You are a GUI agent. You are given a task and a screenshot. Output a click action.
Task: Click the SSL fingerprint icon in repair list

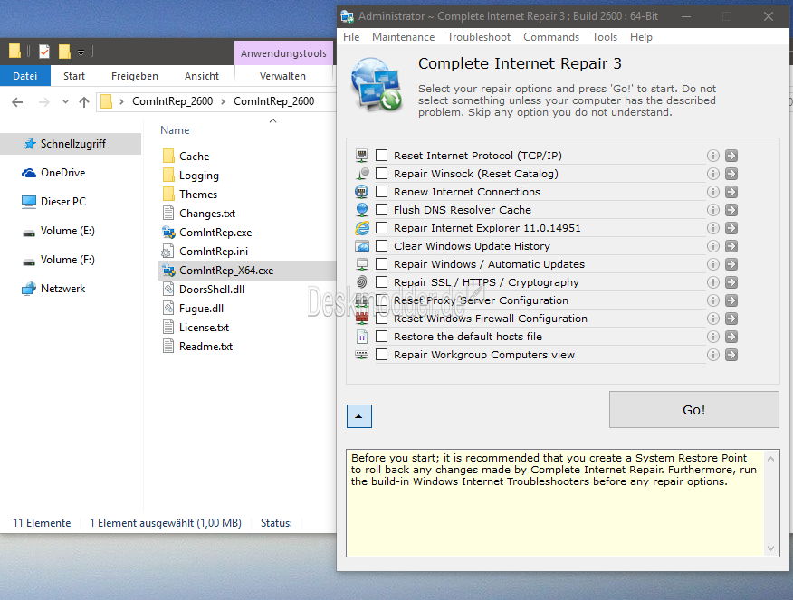click(362, 282)
